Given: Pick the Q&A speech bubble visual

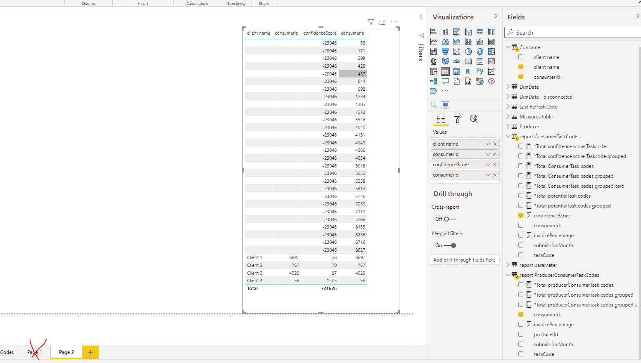Looking at the screenshot, I should coord(445,81).
